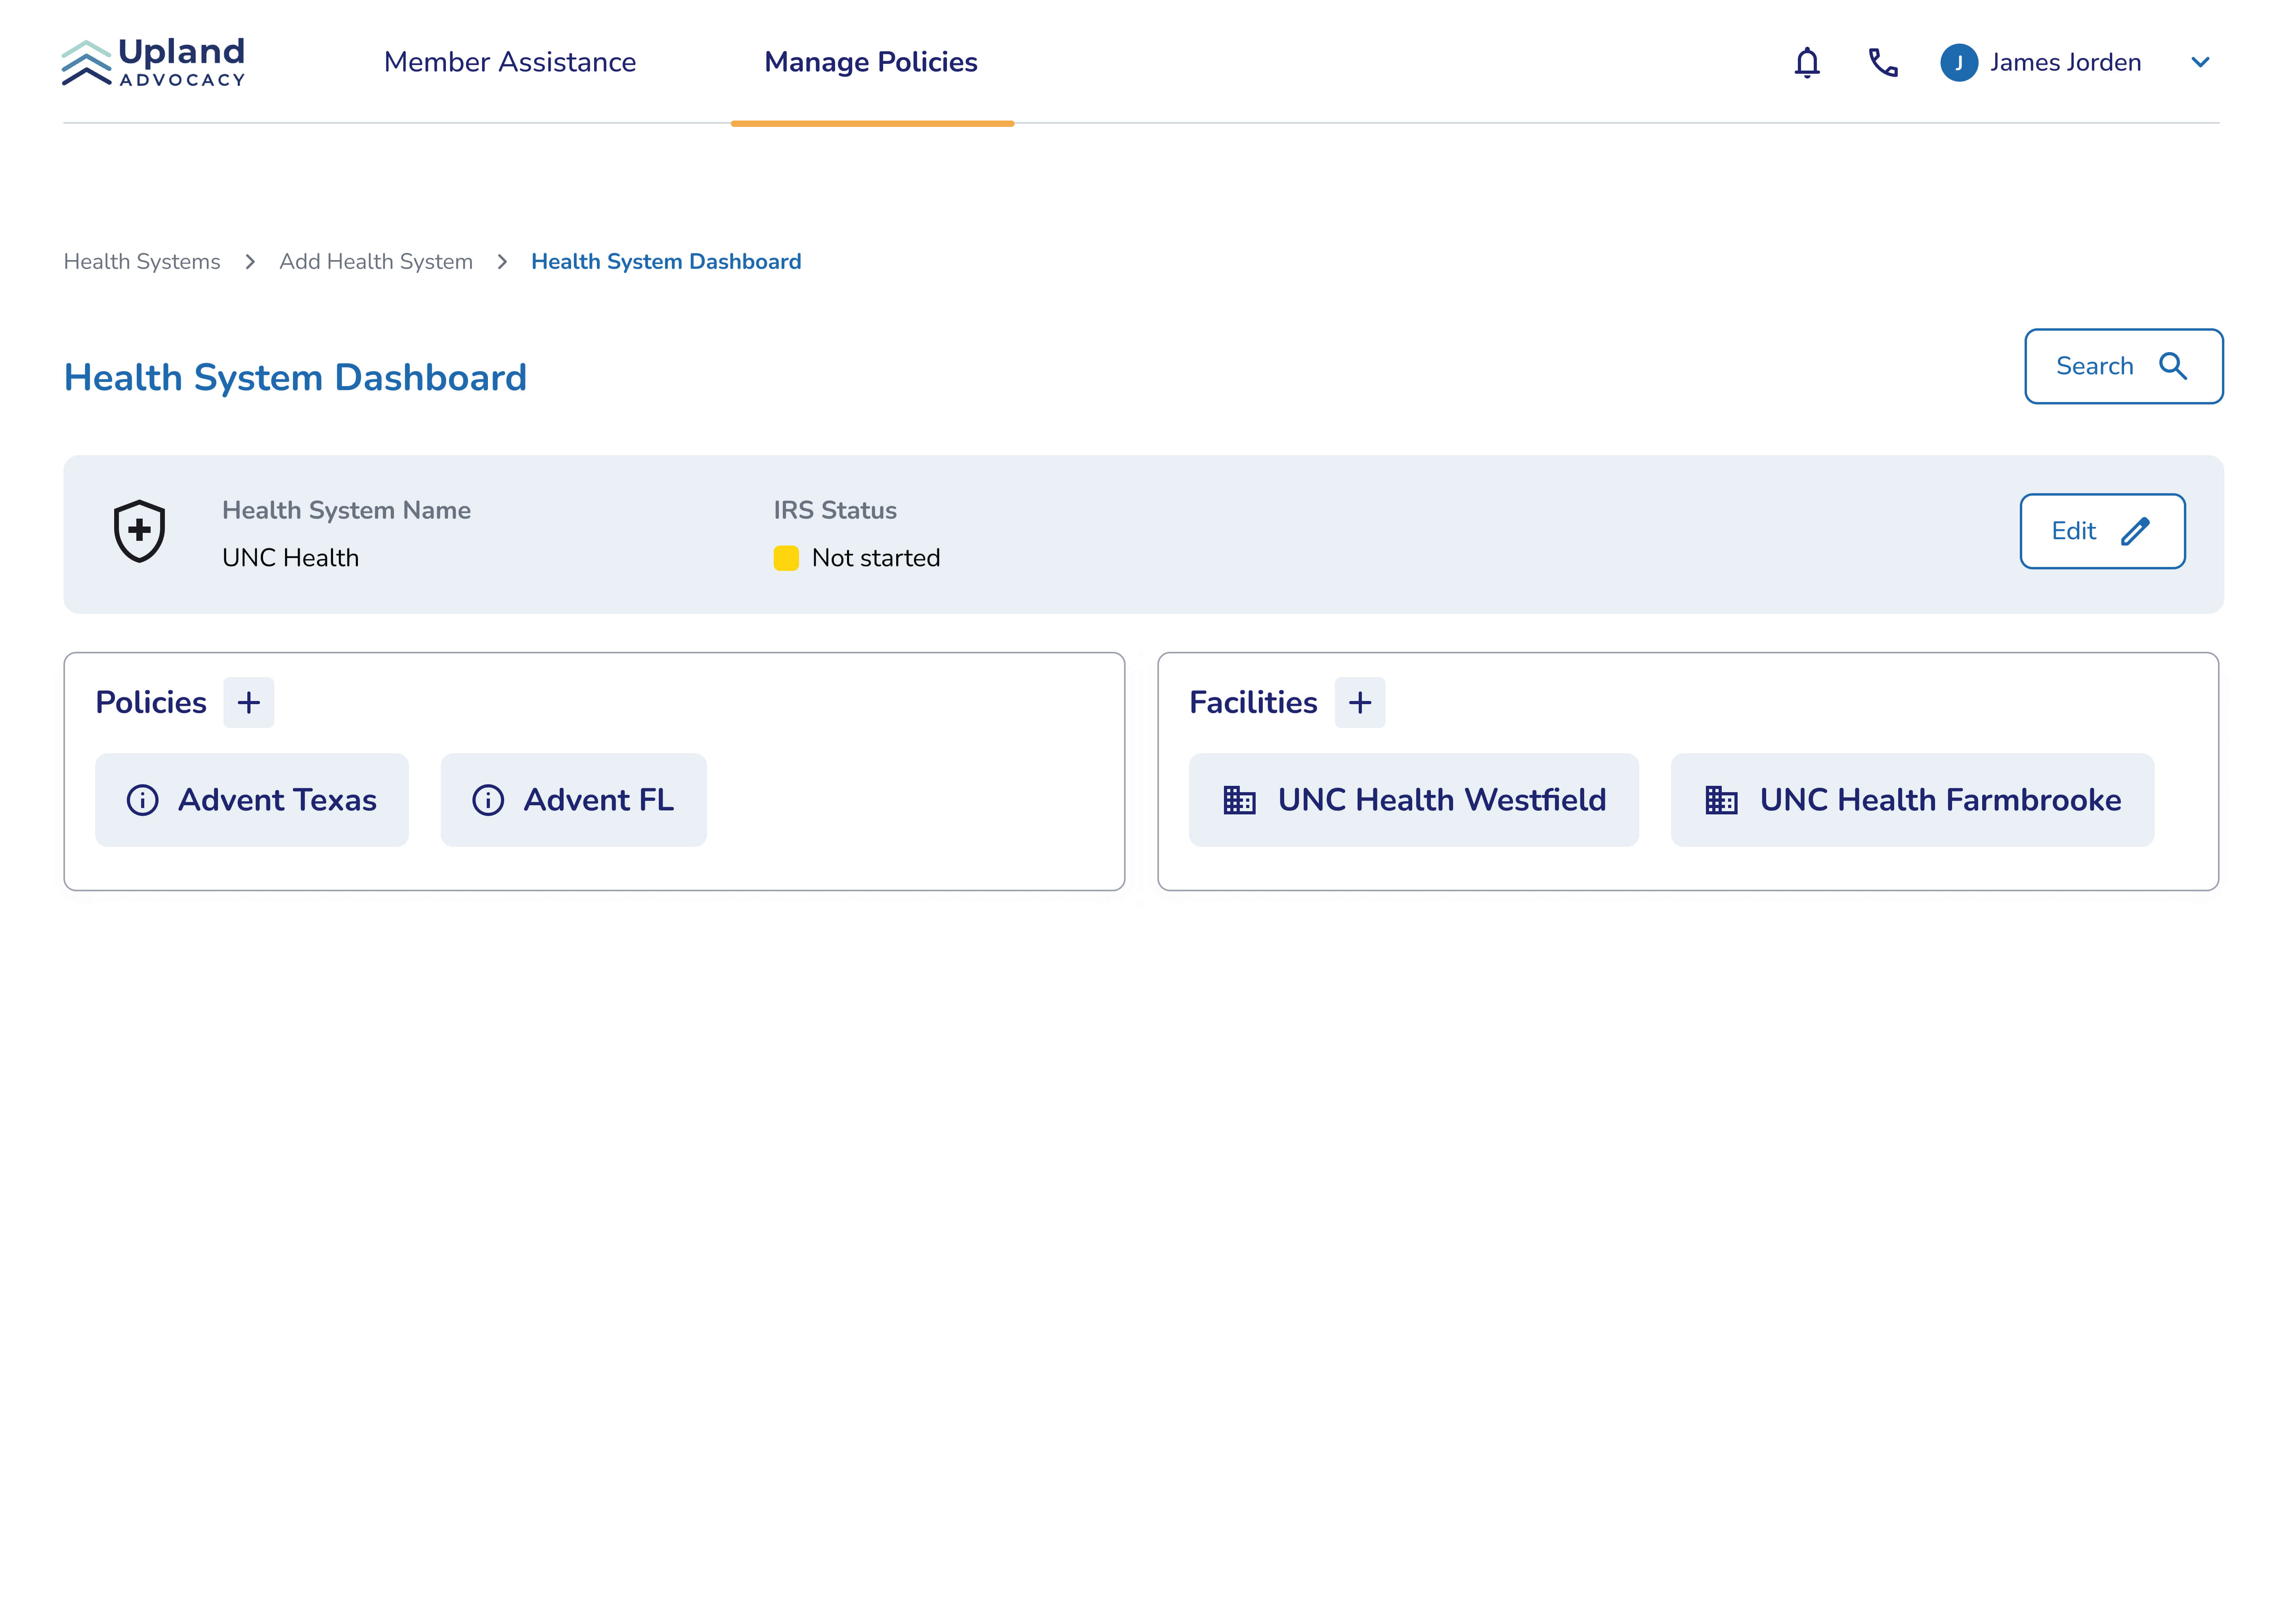
Task: Click the shield health system icon
Action: pos(139,531)
